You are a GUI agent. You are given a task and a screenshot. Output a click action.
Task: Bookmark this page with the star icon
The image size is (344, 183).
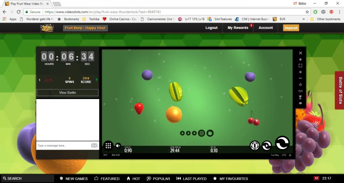[x=307, y=12]
